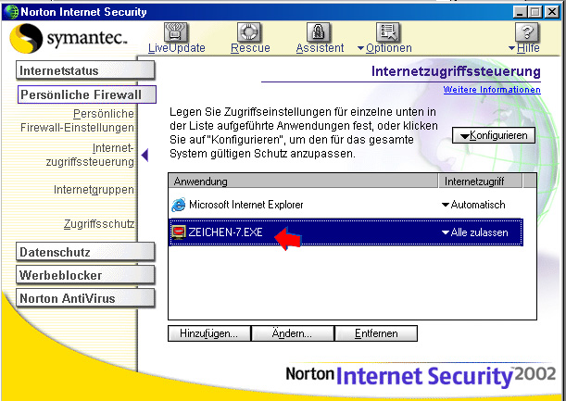This screenshot has height=401, width=566.
Task: Select the Persönliche Firewall section
Action: click(87, 94)
